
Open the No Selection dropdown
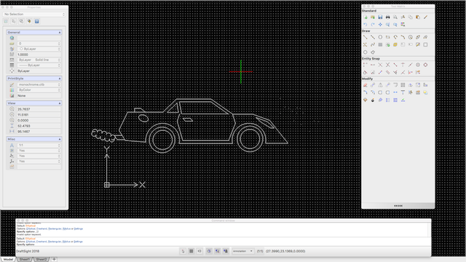coord(34,15)
